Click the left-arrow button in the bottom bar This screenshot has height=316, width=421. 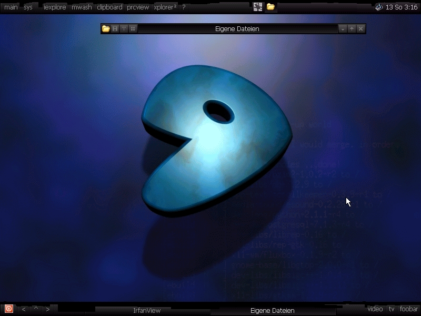[24, 309]
